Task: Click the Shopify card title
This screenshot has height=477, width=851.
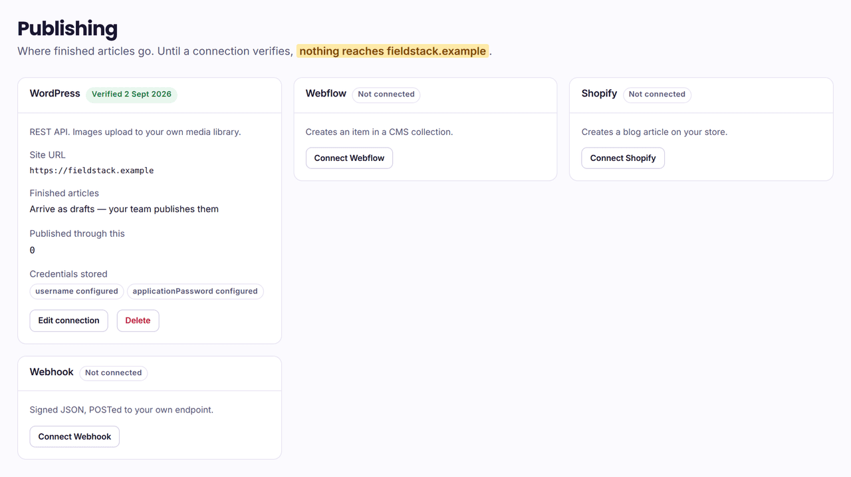Action: click(x=599, y=94)
